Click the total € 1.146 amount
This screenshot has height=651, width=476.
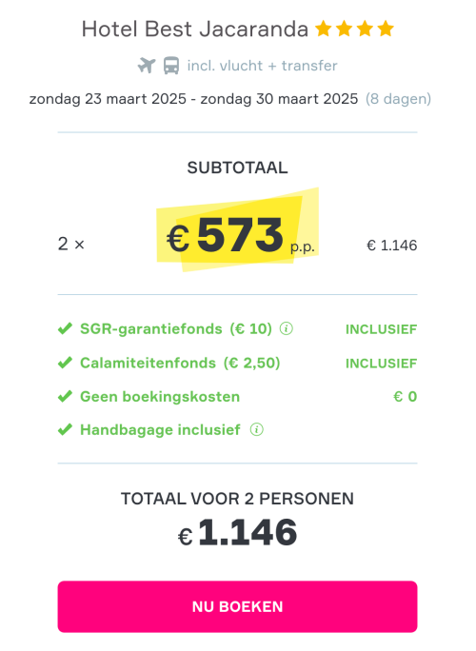[x=238, y=533]
